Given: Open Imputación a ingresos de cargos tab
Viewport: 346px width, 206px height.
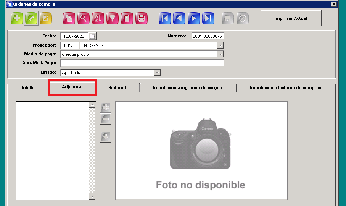Looking at the screenshot, I should click(x=188, y=88).
